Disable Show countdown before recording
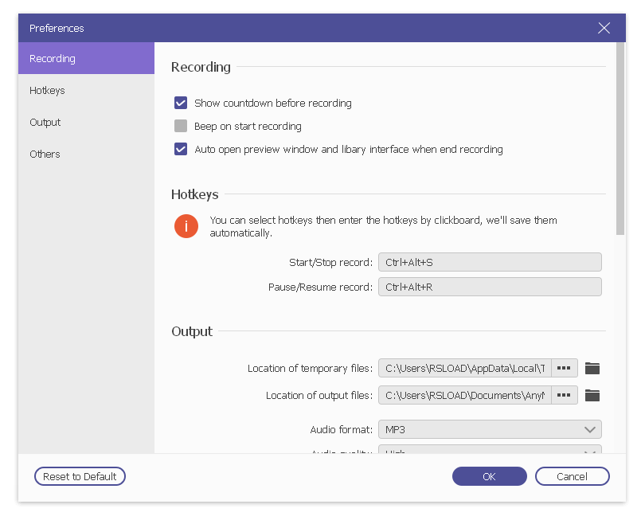The width and height of the screenshot is (641, 524). coord(181,103)
